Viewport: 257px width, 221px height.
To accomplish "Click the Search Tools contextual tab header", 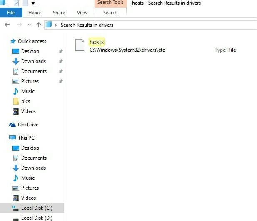I will pyautogui.click(x=110, y=3).
